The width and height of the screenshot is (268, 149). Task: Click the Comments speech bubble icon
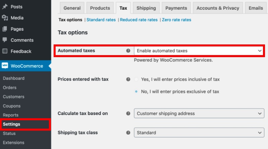pos(5,40)
